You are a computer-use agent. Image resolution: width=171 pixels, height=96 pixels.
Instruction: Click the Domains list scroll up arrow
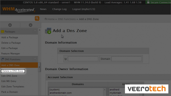pyautogui.click(x=105, y=90)
